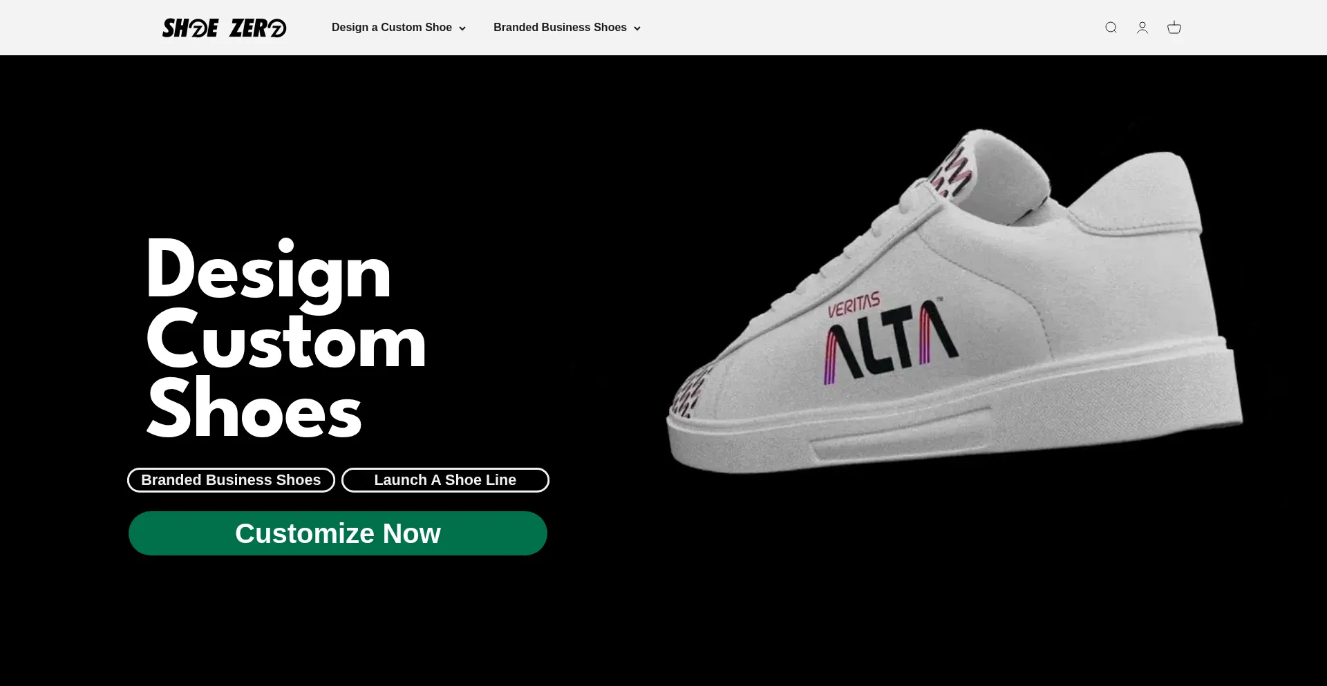Screen dimensions: 1327x686
Task: Select the Launch A Shoe Line button
Action: (x=445, y=480)
